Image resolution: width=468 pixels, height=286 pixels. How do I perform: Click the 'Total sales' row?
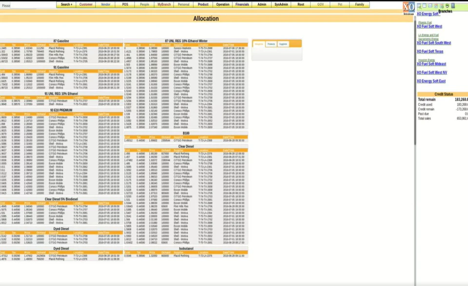click(443, 118)
